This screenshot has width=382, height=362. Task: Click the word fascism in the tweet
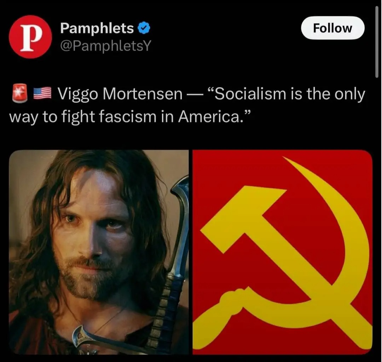coord(128,117)
